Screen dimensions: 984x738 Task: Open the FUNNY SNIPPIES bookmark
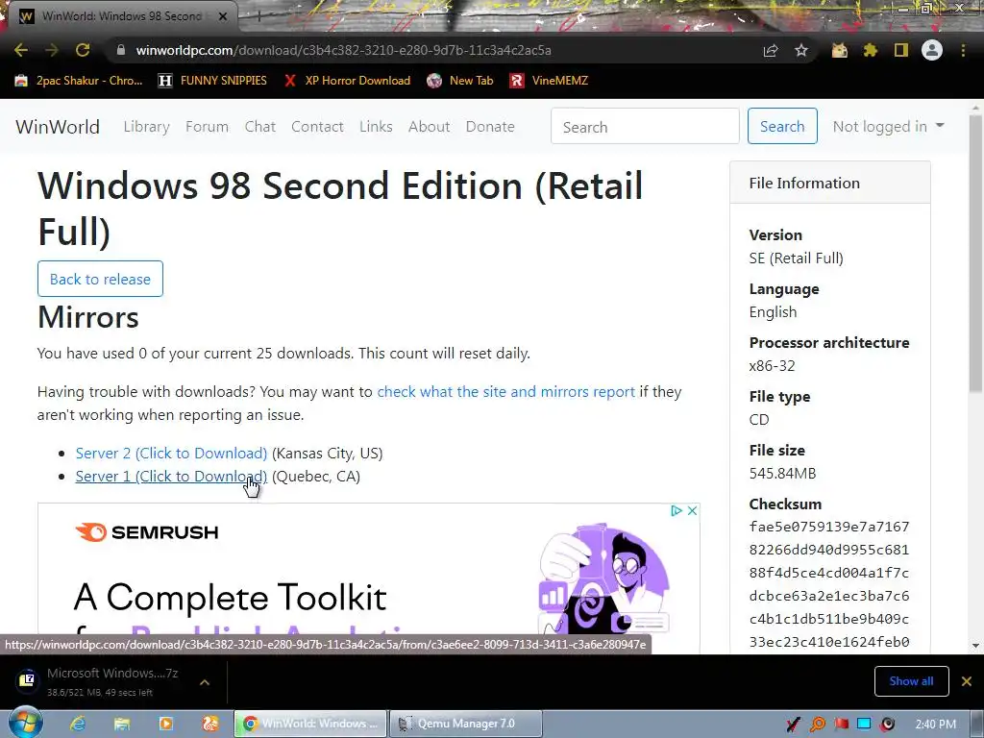point(212,81)
